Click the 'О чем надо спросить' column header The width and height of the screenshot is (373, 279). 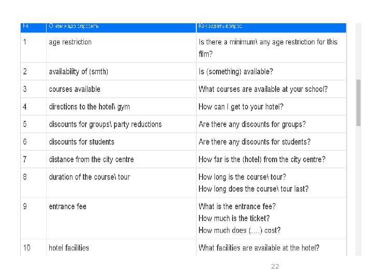pyautogui.click(x=121, y=27)
